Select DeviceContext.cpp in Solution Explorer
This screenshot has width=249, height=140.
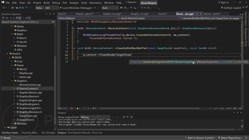tap(30, 85)
